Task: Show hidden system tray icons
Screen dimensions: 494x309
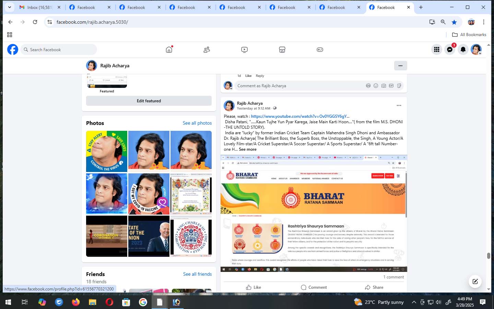Action: click(x=414, y=302)
